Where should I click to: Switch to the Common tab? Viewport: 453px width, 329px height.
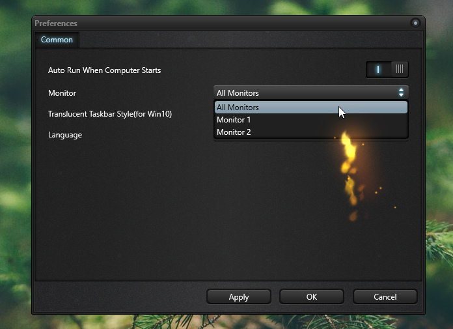57,40
